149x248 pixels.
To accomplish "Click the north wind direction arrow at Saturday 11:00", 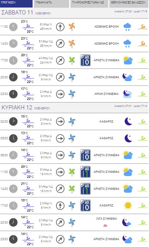I will point(60,27).
